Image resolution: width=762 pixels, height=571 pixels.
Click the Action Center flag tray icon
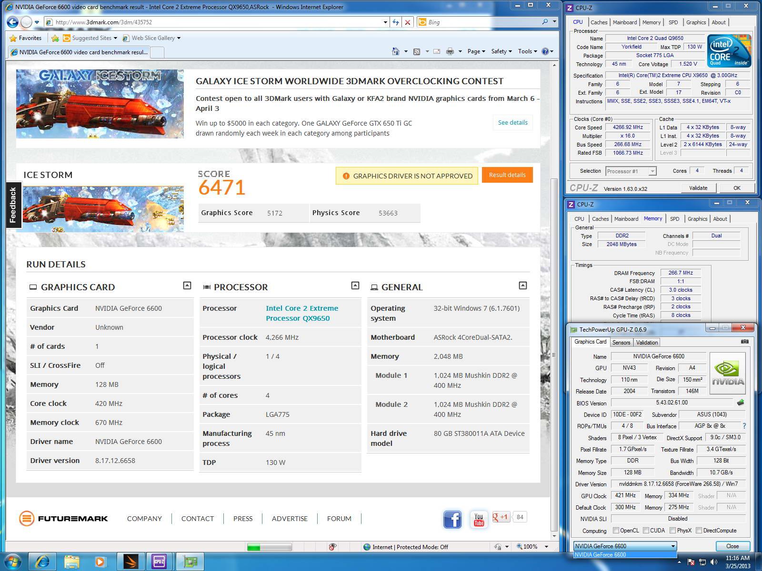691,562
